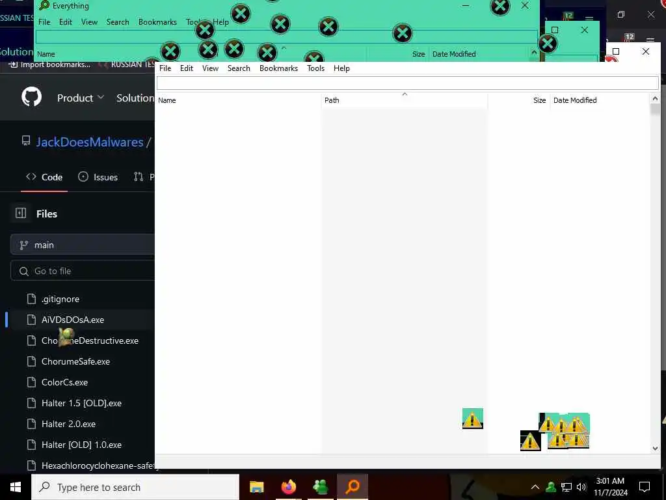
Task: Open File Explorer from the taskbar
Action: pyautogui.click(x=256, y=487)
